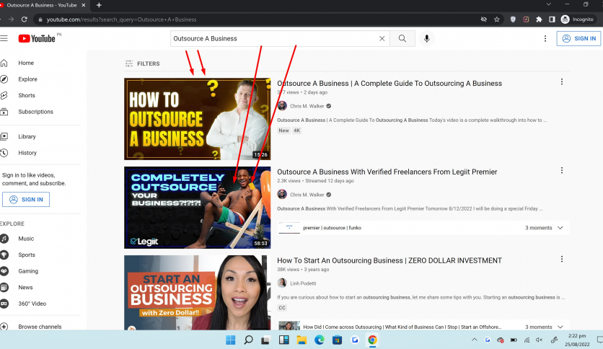Select the Music category icon
This screenshot has height=349, width=603.
click(4, 239)
